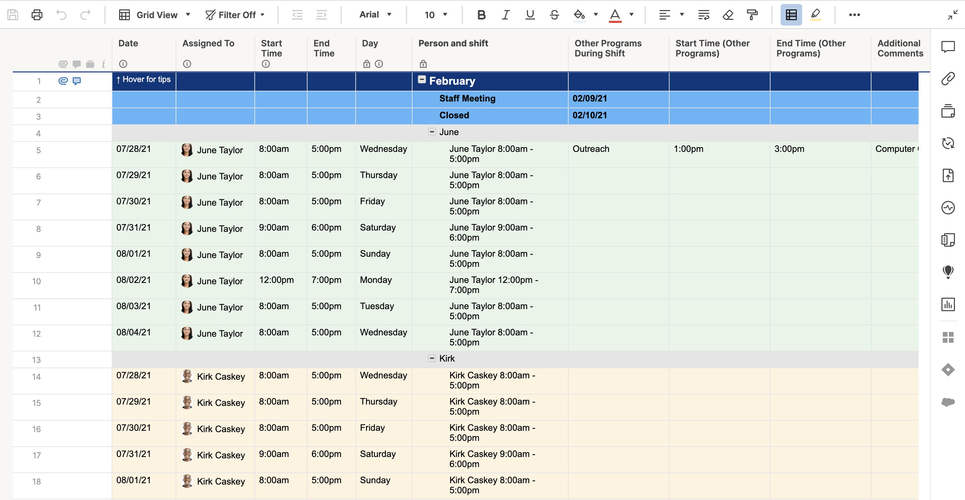Click the Strikethrough formatting icon
This screenshot has width=965, height=500.
click(554, 15)
